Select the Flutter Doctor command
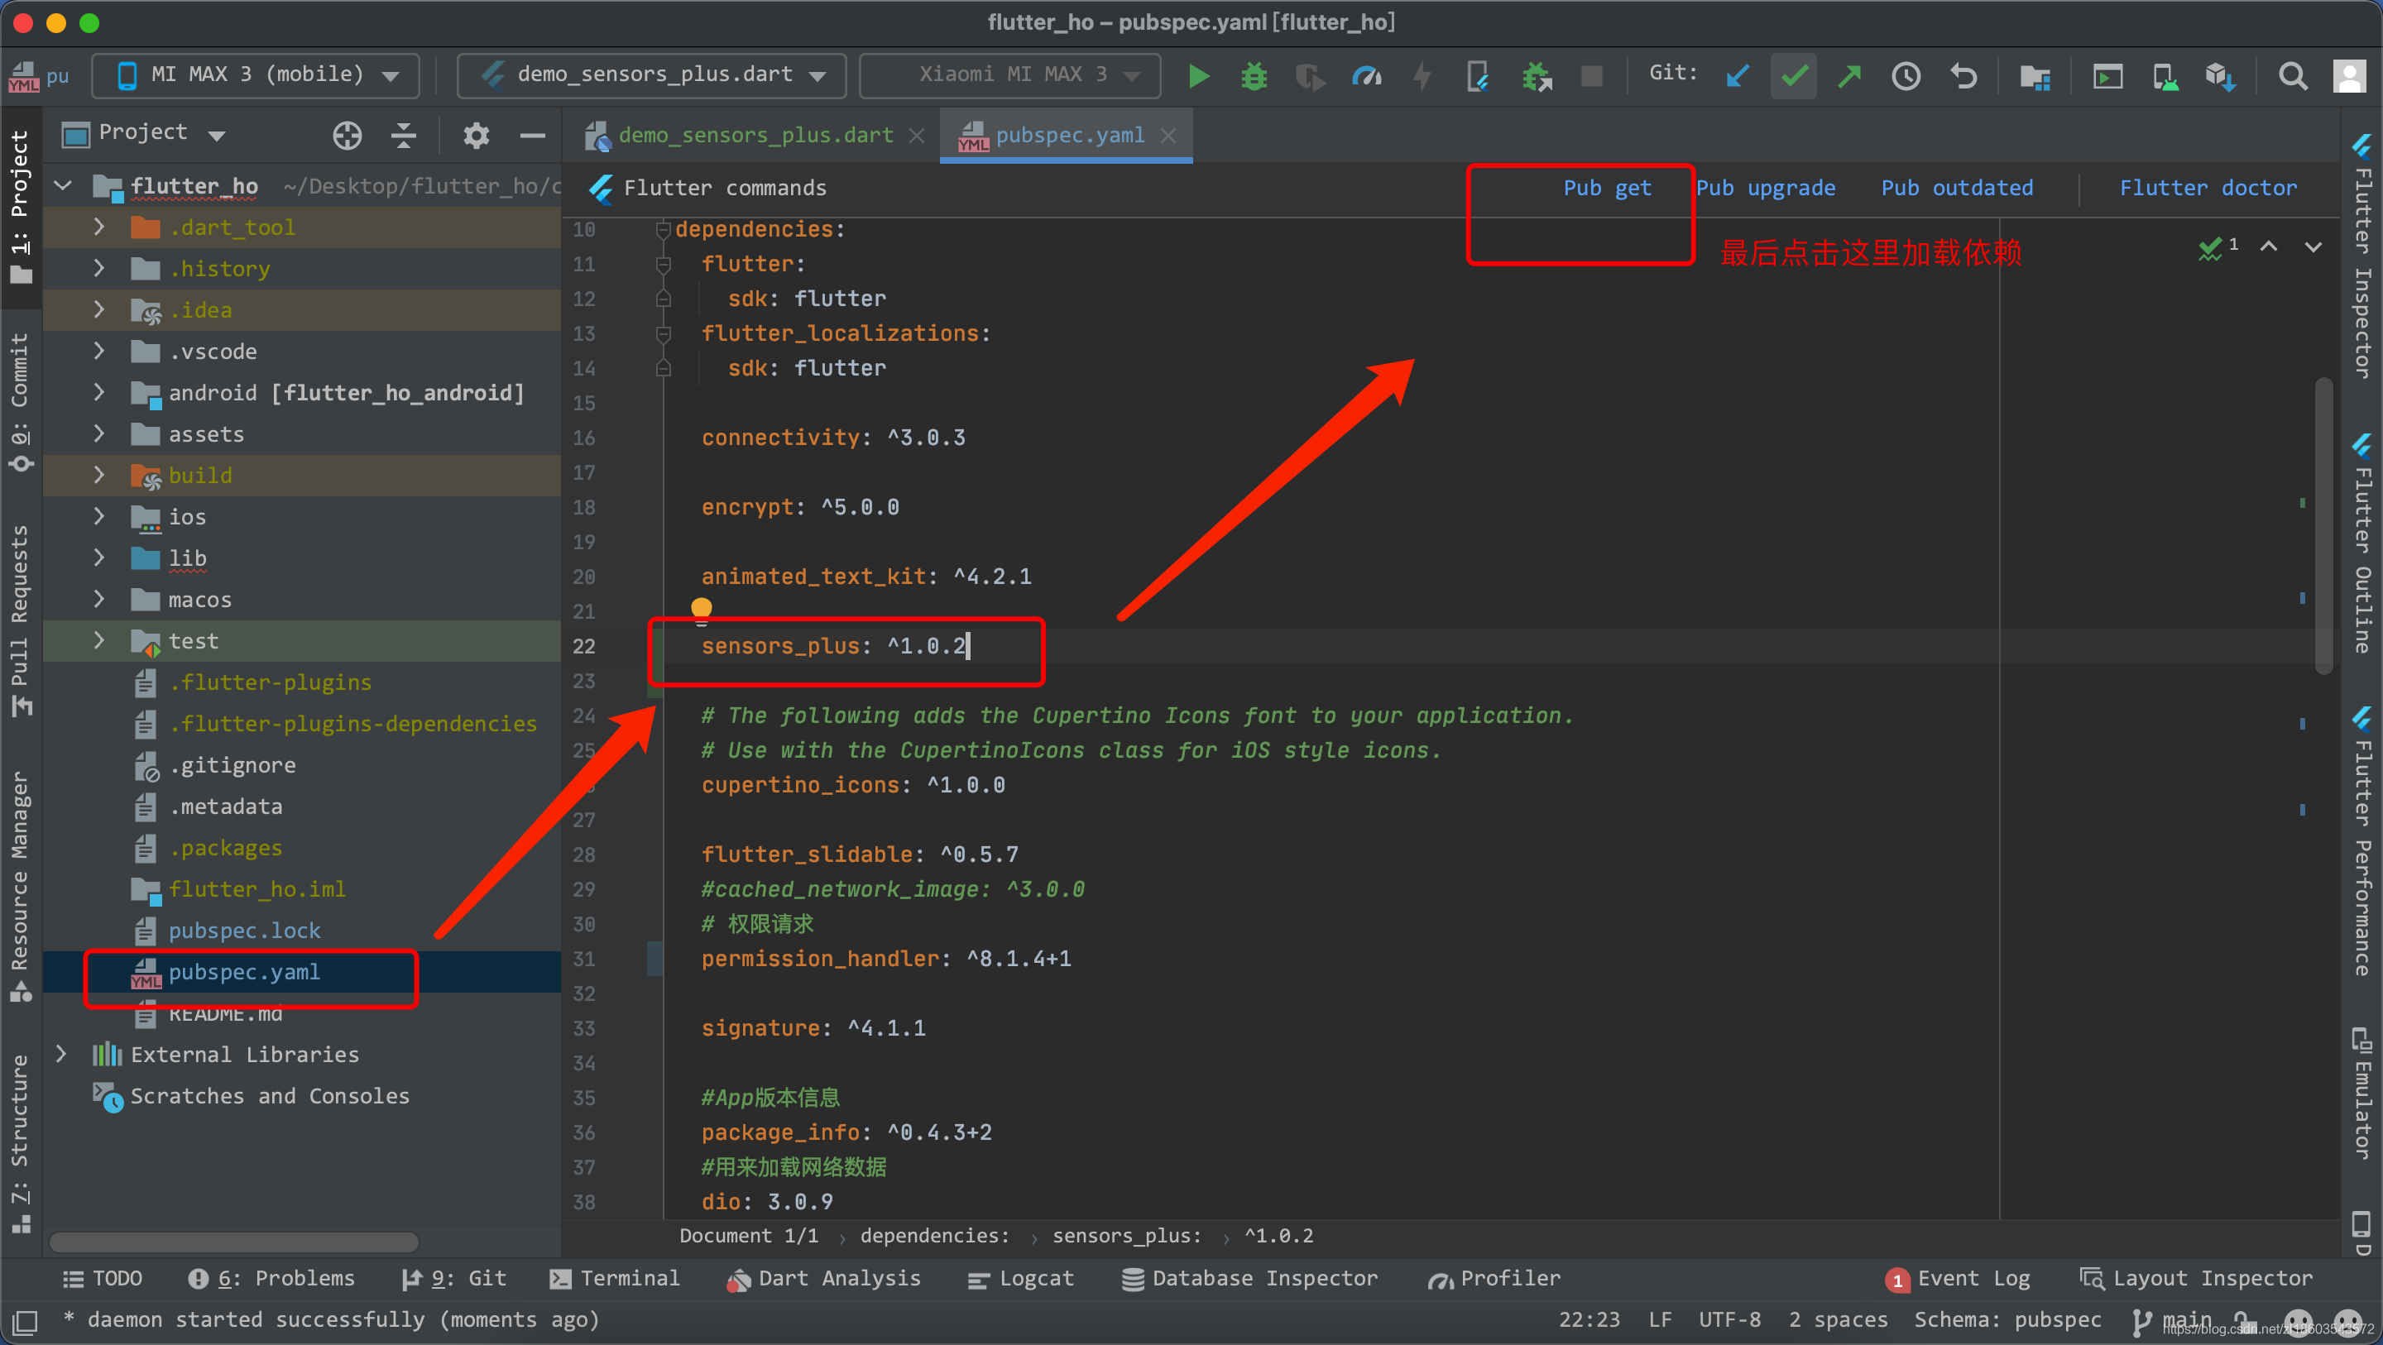 click(x=2209, y=187)
